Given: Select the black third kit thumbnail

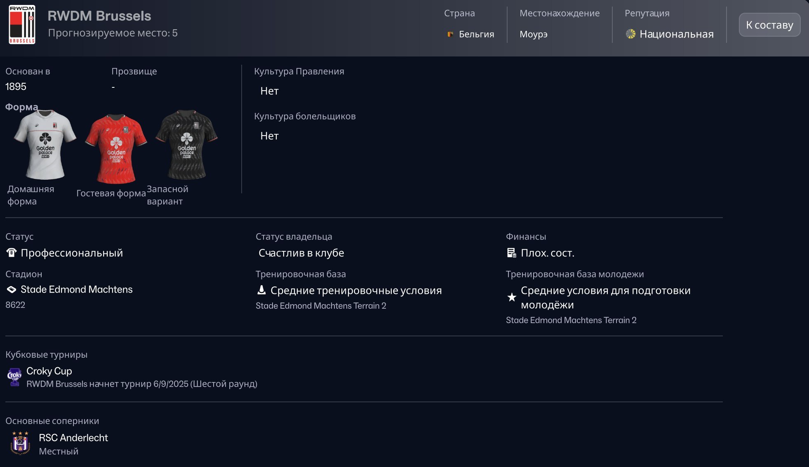Looking at the screenshot, I should pyautogui.click(x=186, y=145).
